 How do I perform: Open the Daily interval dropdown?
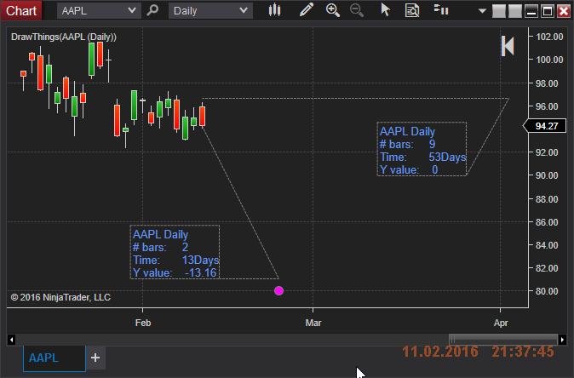[210, 10]
